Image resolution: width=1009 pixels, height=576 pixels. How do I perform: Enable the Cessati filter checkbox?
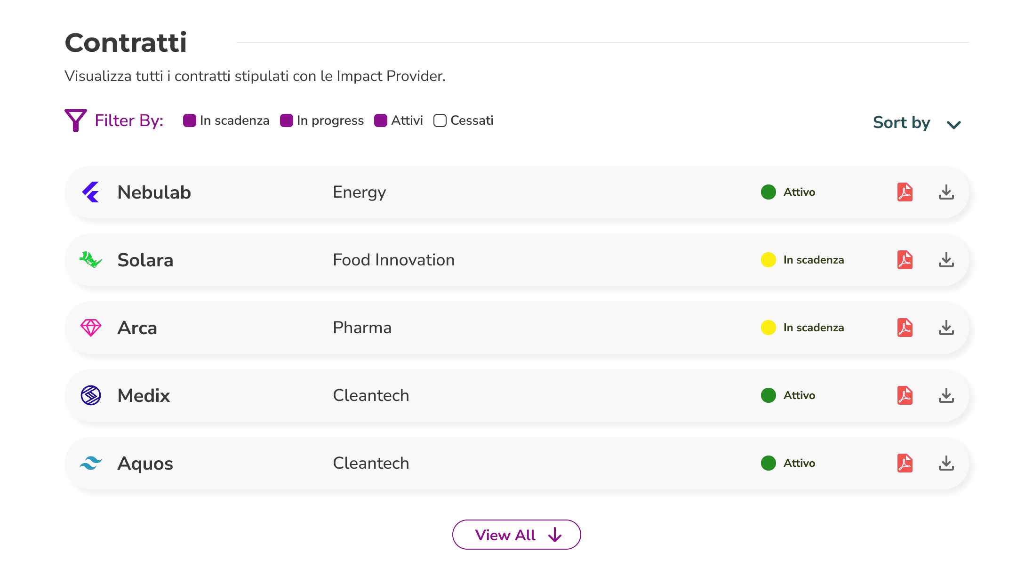440,120
